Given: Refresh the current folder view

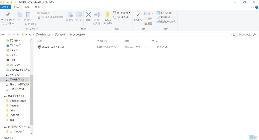Looking at the screenshot, I should [234, 34].
